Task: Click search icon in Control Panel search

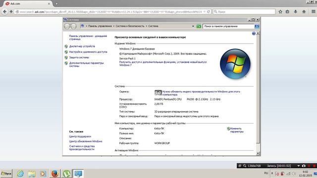Action: click(257, 26)
